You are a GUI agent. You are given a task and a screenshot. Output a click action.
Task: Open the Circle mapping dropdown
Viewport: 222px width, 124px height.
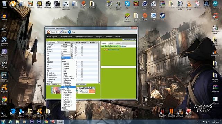click(72, 47)
